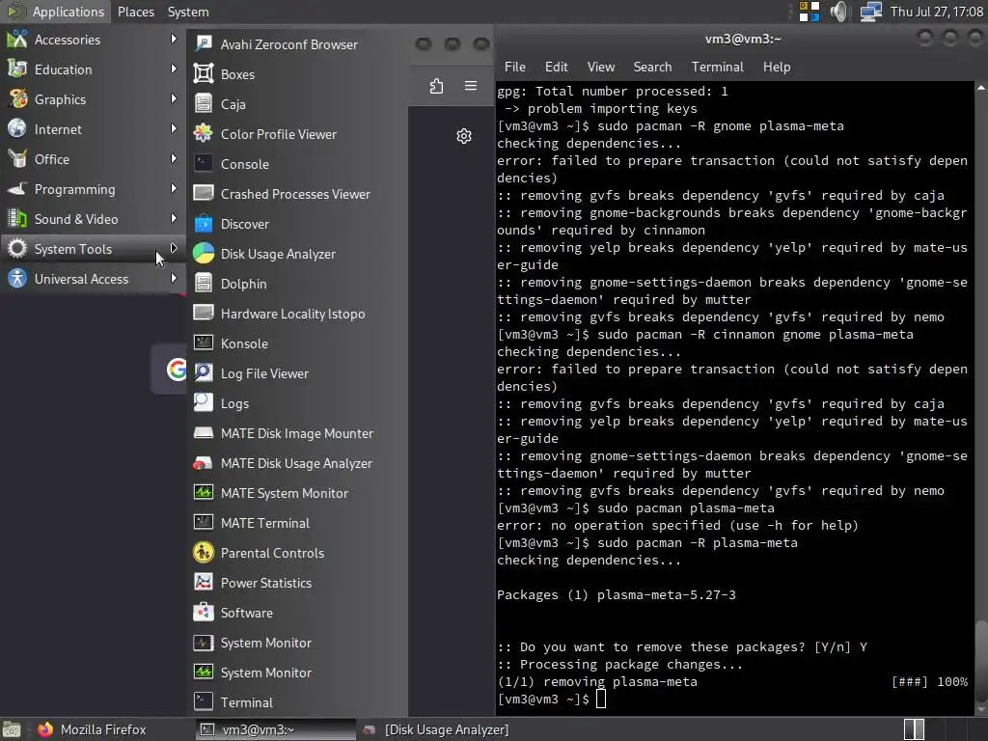Open System menu in top panel
This screenshot has height=741, width=988.
coord(188,12)
